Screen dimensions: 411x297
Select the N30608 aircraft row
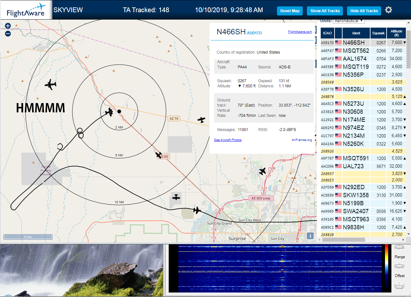coord(363,111)
